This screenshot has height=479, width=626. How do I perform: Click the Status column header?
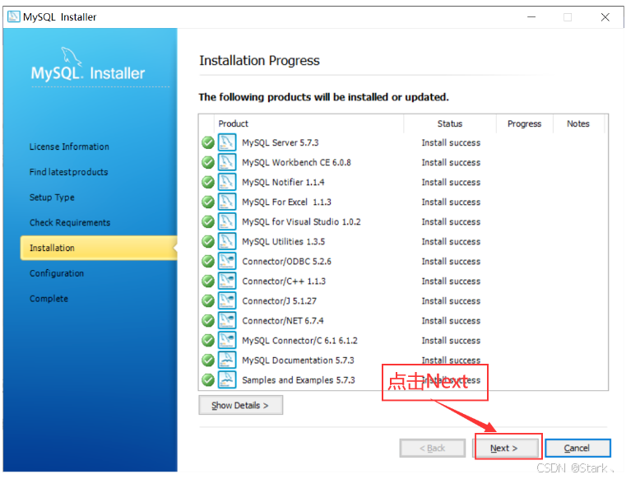click(450, 123)
